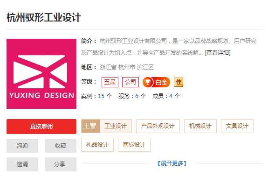Select the 文具设计 tag
The width and height of the screenshot is (268, 177).
tap(237, 126)
